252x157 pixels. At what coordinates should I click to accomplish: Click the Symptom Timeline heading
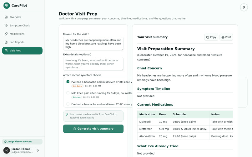(154, 89)
